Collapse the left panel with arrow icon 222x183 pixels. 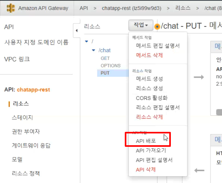tap(77, 30)
